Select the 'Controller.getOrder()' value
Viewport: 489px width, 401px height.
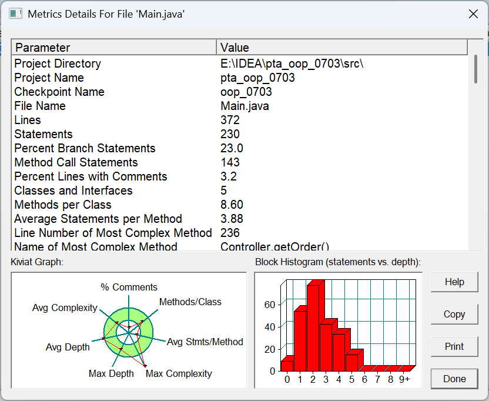tap(274, 246)
